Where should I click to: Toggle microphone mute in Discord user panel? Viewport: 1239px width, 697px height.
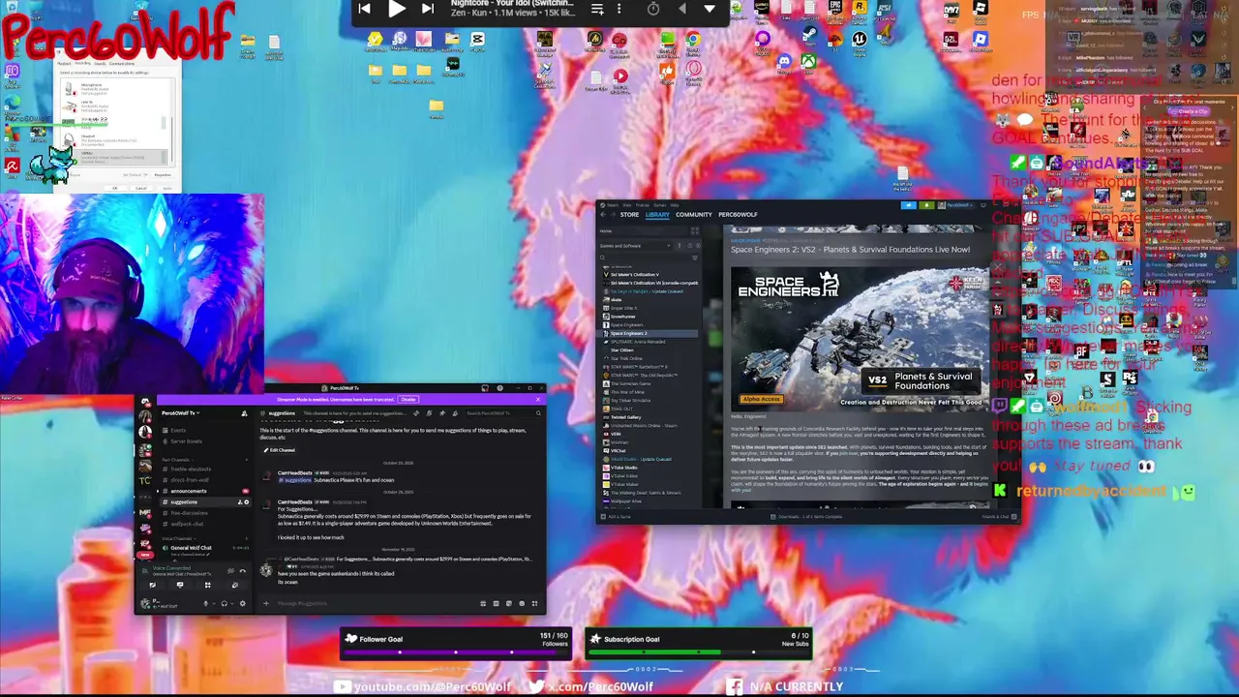[x=206, y=604]
